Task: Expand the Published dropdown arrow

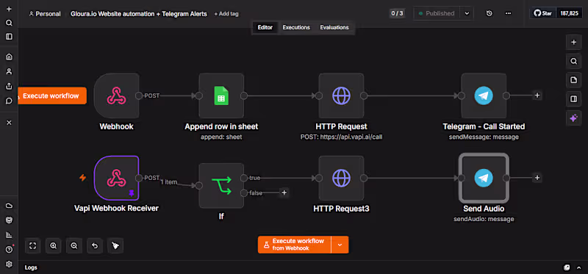Action: 467,13
